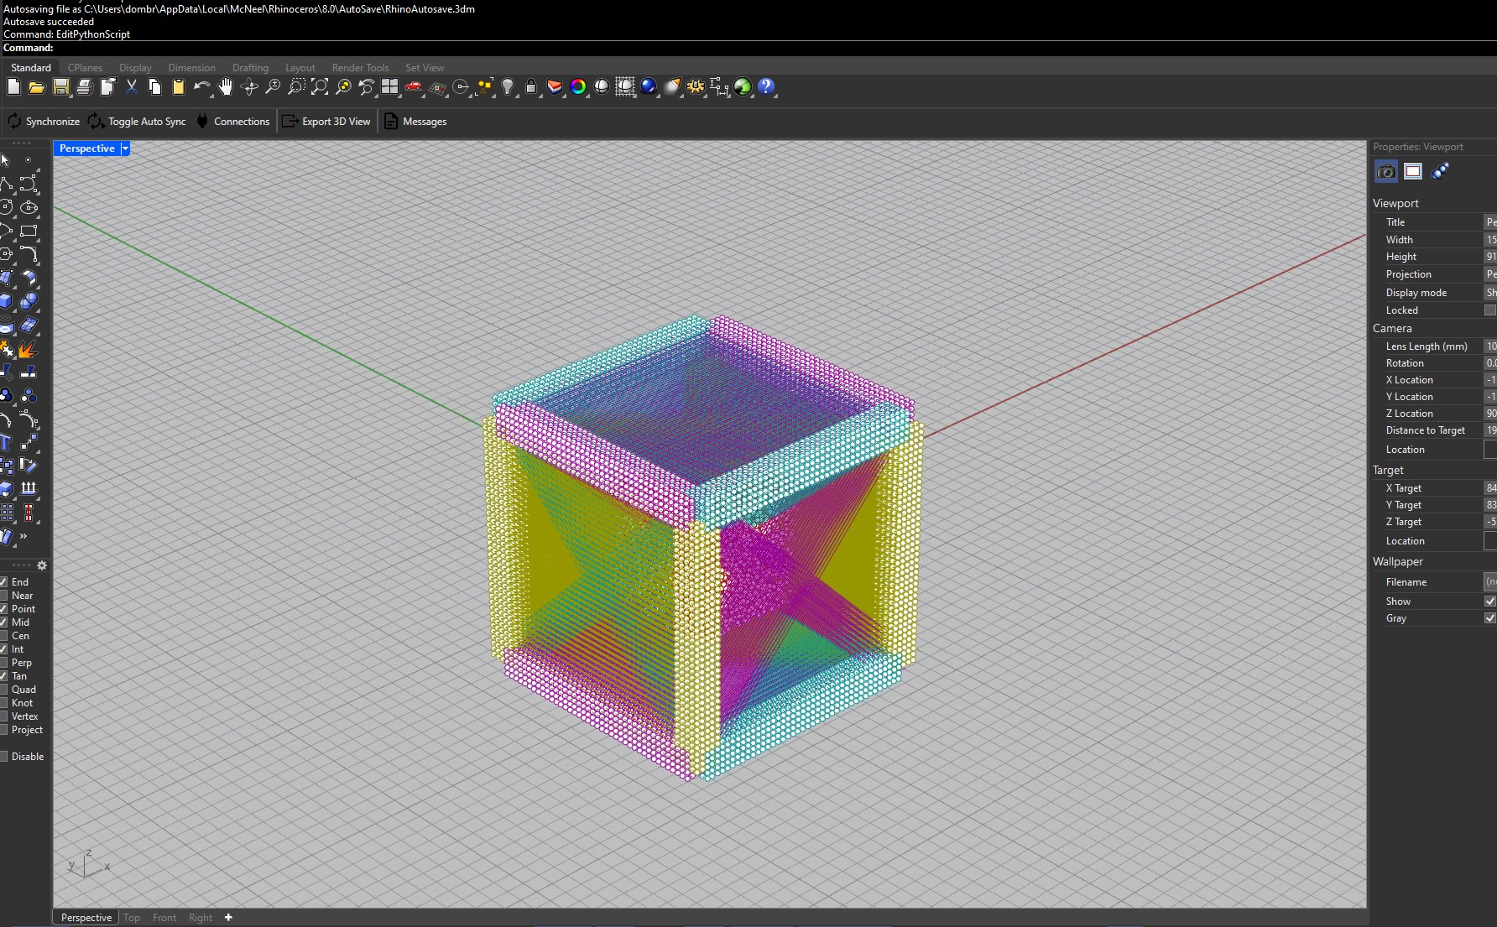Open the color wheel picker
Image resolution: width=1497 pixels, height=927 pixels.
(578, 87)
